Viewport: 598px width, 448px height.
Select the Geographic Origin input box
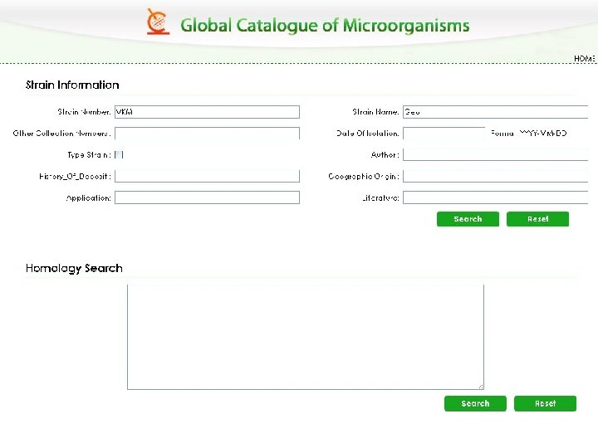click(x=495, y=176)
